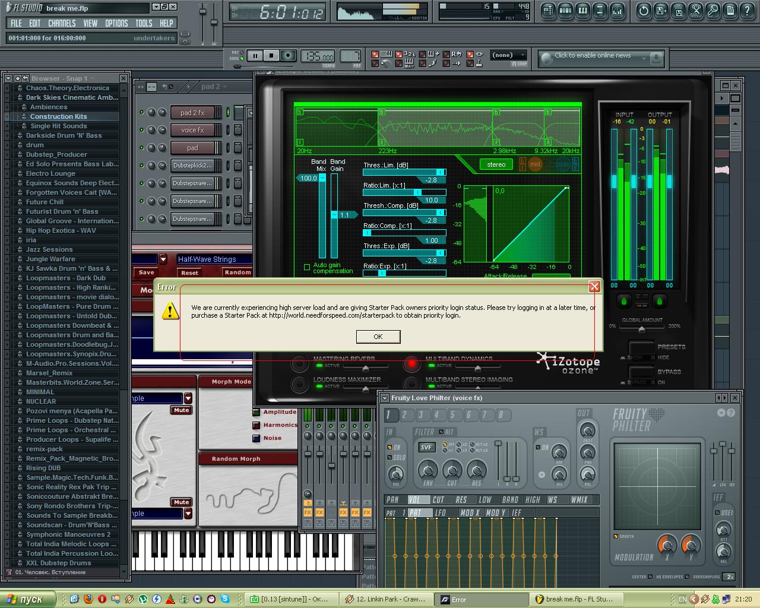Screen dimensions: 760x608
Task: Click the warning icon in the Error dialog
Action: point(170,311)
